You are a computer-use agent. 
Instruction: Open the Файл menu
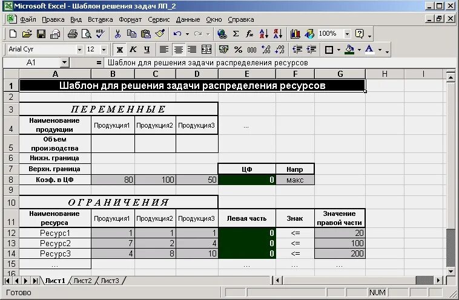pyautogui.click(x=28, y=19)
